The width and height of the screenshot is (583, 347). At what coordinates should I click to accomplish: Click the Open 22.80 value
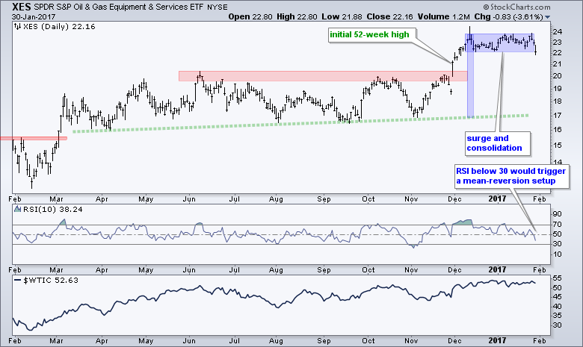(x=250, y=16)
